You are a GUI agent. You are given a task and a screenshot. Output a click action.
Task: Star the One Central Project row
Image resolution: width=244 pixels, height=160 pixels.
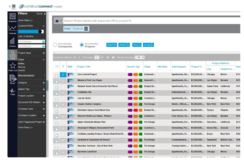63,75
